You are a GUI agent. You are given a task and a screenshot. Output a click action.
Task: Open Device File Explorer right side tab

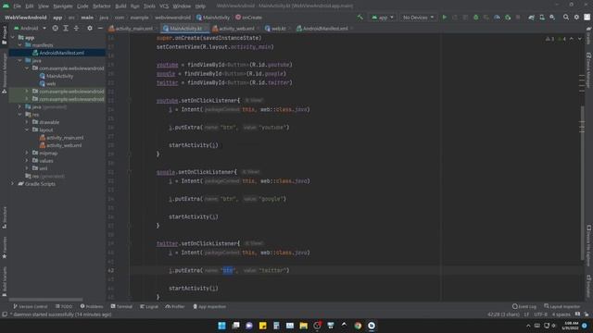coord(589,246)
